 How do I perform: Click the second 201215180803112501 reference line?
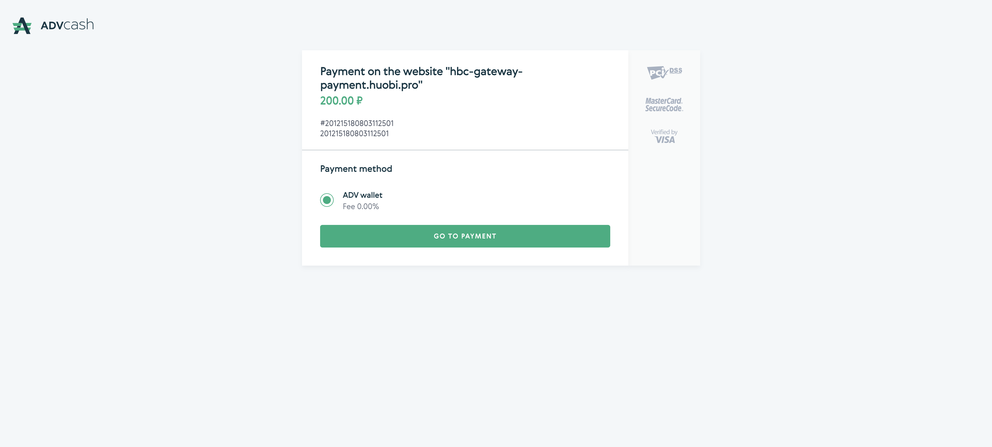[x=354, y=133]
